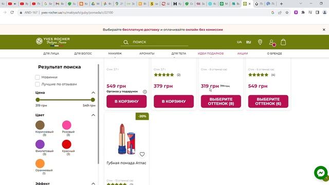The height and width of the screenshot is (185, 329).
Task: Open the АКЦИИ menu
Action: point(242,53)
